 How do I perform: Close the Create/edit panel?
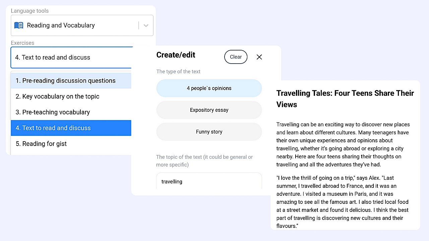[259, 57]
